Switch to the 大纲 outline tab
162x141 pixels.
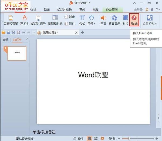(5, 40)
